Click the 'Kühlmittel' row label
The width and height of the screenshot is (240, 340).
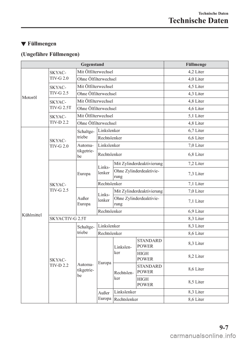pyautogui.click(x=32, y=215)
